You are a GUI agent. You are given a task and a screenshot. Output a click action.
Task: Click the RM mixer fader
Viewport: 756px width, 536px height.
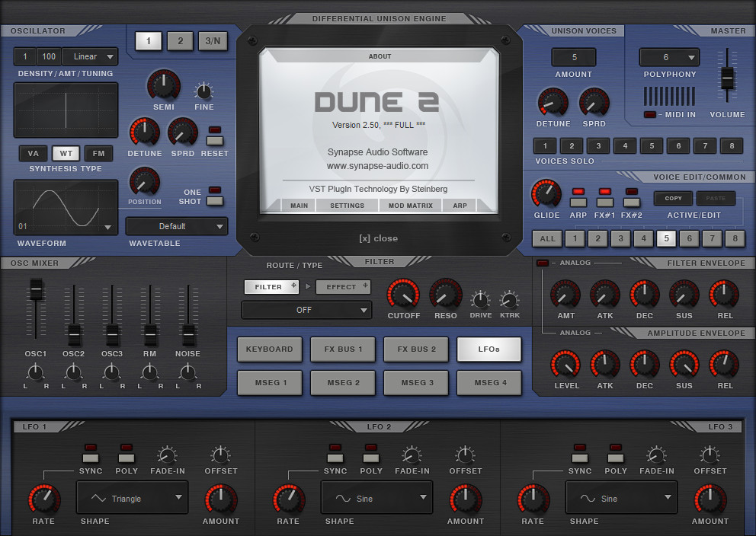[x=150, y=335]
